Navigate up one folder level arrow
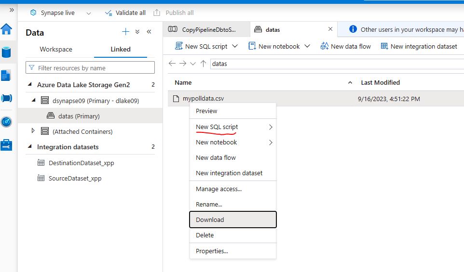 tap(203, 64)
